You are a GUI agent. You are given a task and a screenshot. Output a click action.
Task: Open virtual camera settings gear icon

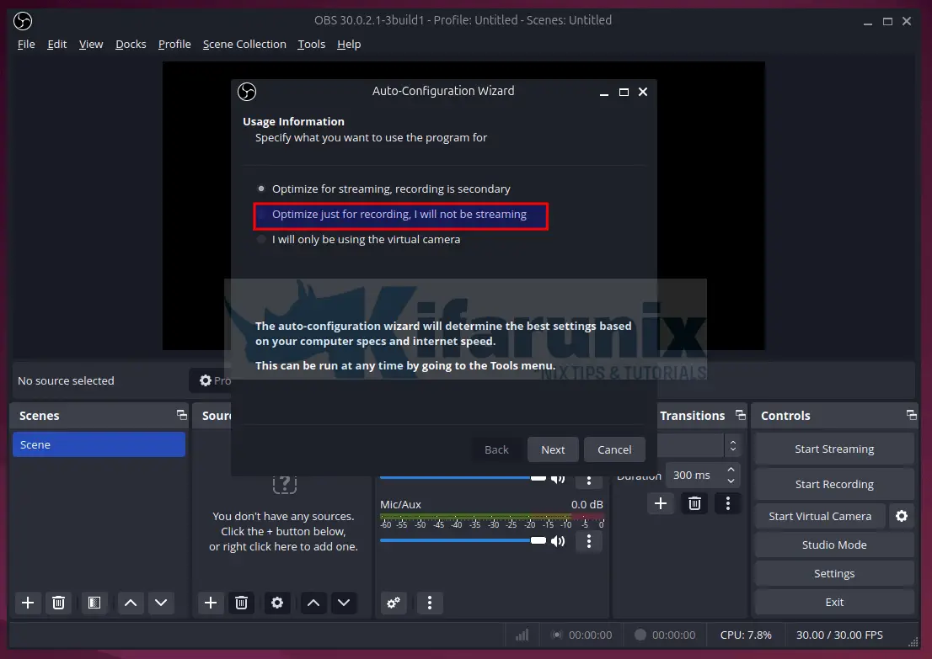point(902,516)
